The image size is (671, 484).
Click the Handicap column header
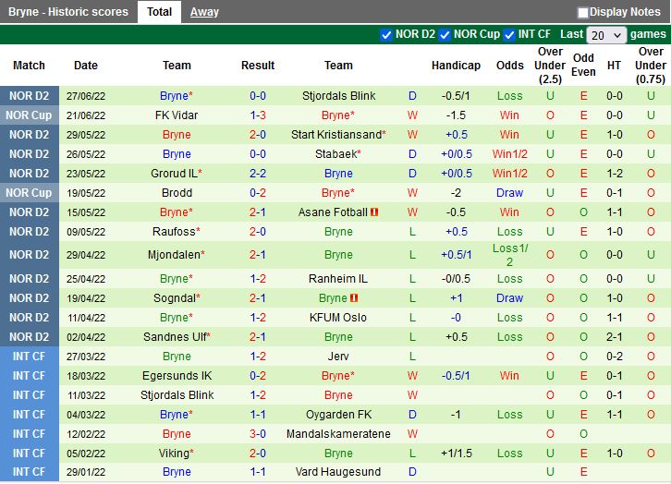point(456,66)
